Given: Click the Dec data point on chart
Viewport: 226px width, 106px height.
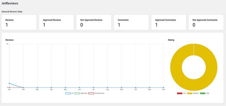Looking at the screenshot, I should coord(164,88).
